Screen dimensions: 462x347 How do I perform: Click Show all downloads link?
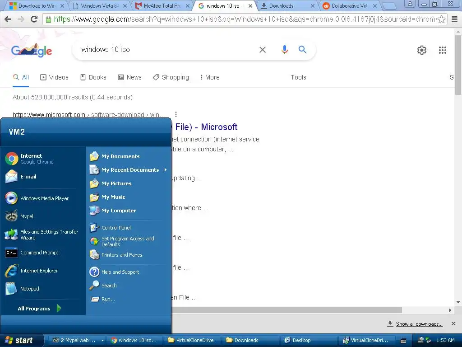[419, 324]
